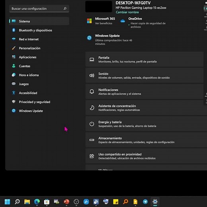
Task: Open the OneDrive backup card
Action: click(143, 23)
